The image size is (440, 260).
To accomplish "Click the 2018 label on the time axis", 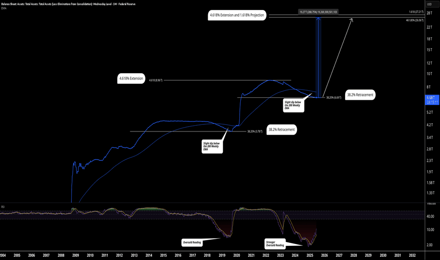I will (x=207, y=255).
